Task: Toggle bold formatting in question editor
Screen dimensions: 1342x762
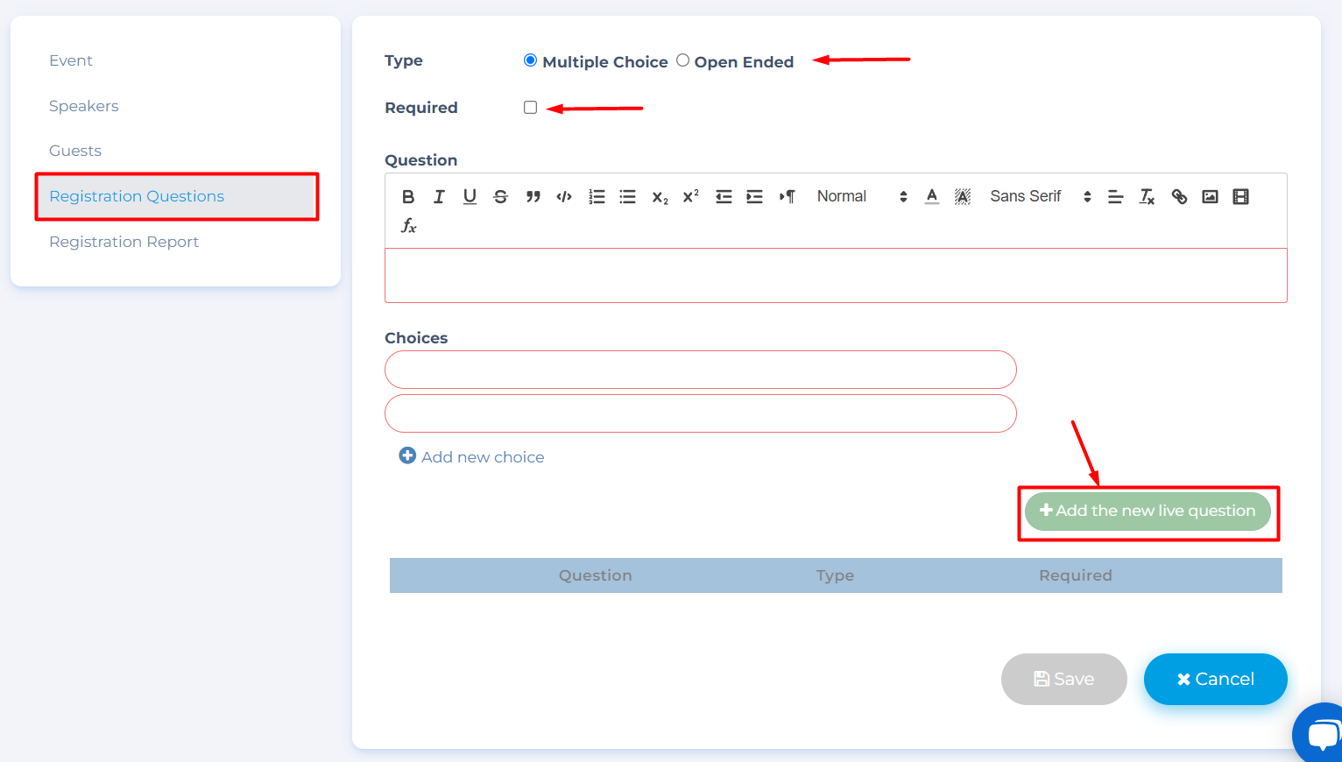Action: tap(408, 197)
